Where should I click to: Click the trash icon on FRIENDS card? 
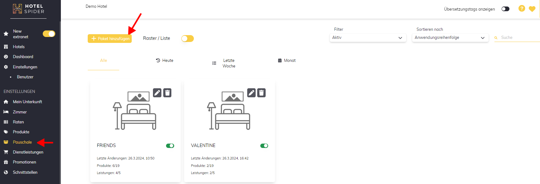pos(167,93)
